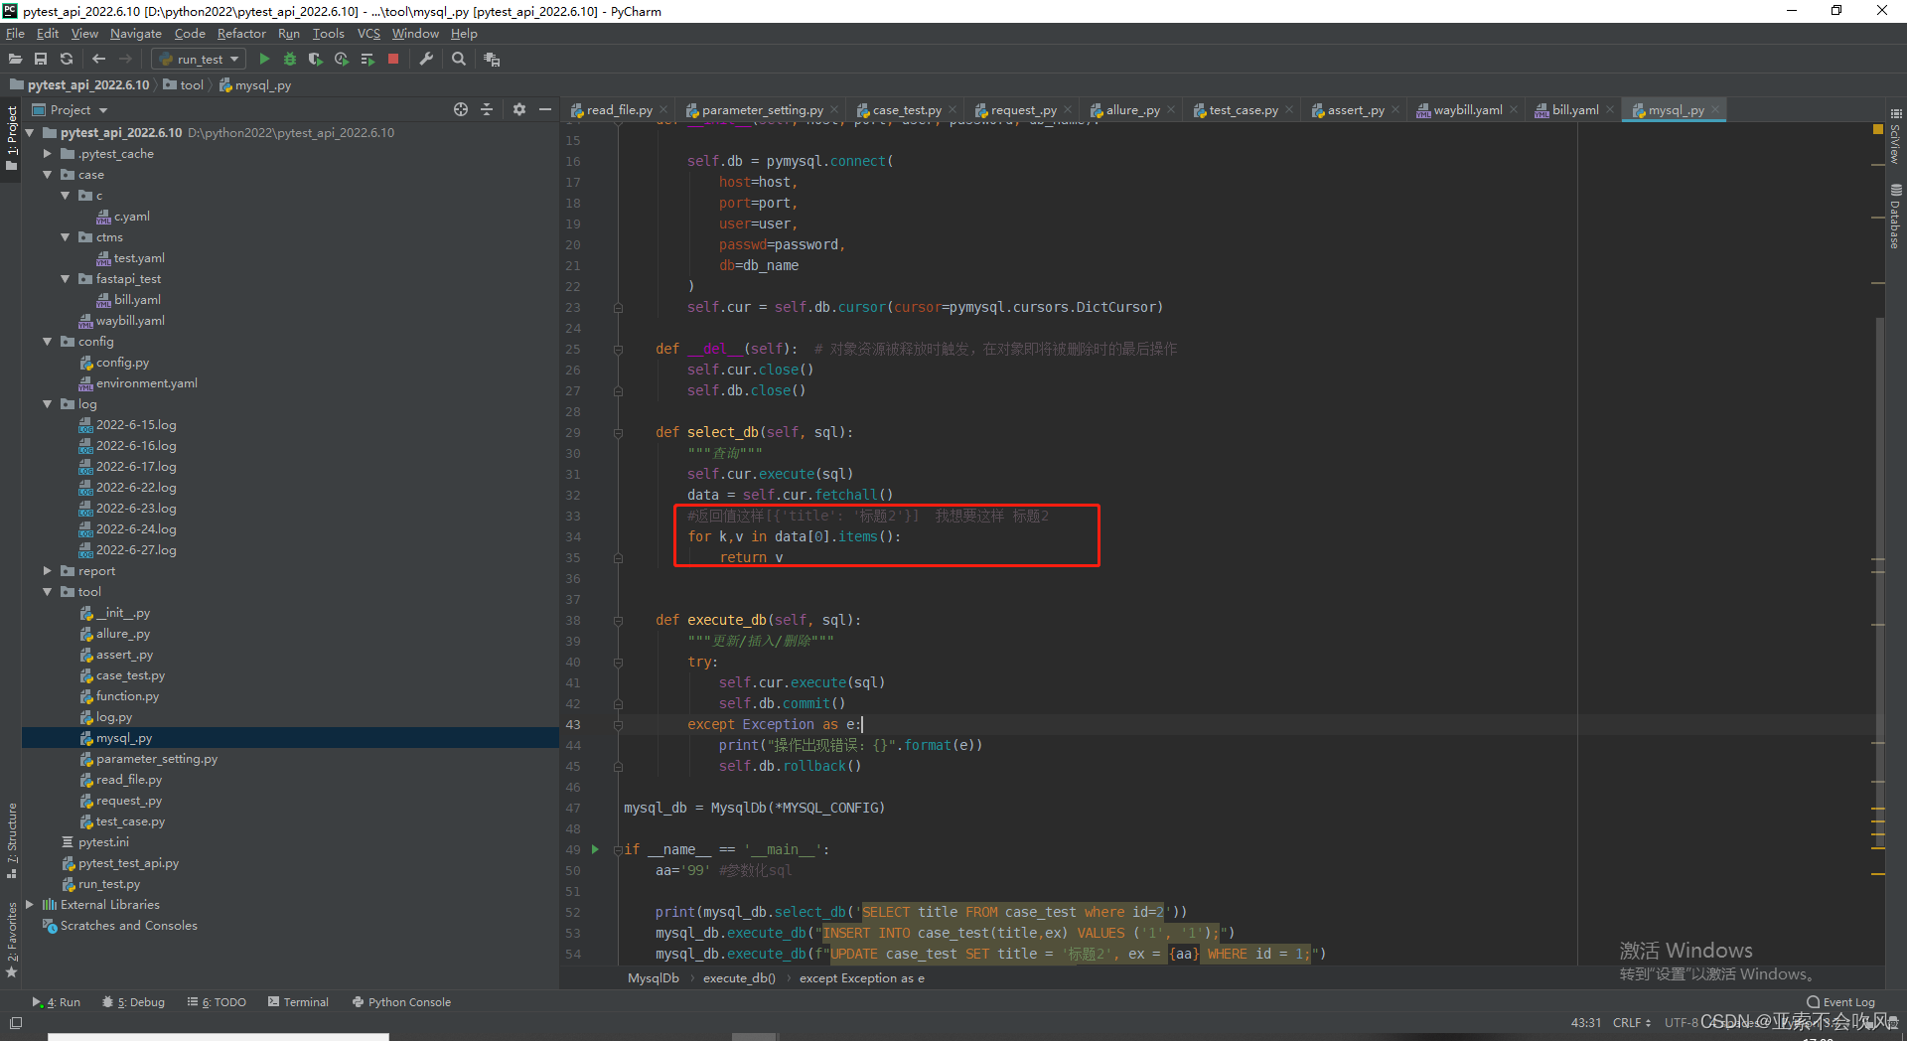
Task: Click the tool breadcrumb in navigation bar
Action: tap(184, 85)
